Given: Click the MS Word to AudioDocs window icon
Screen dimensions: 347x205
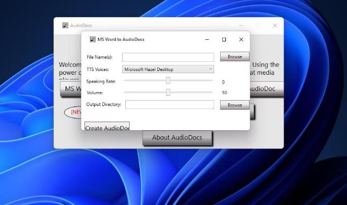Looking at the screenshot, I should pyautogui.click(x=93, y=39).
